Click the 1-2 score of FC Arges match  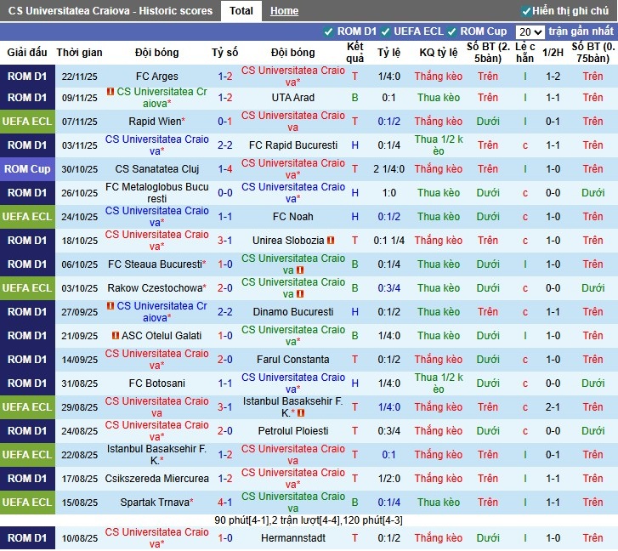tap(225, 77)
